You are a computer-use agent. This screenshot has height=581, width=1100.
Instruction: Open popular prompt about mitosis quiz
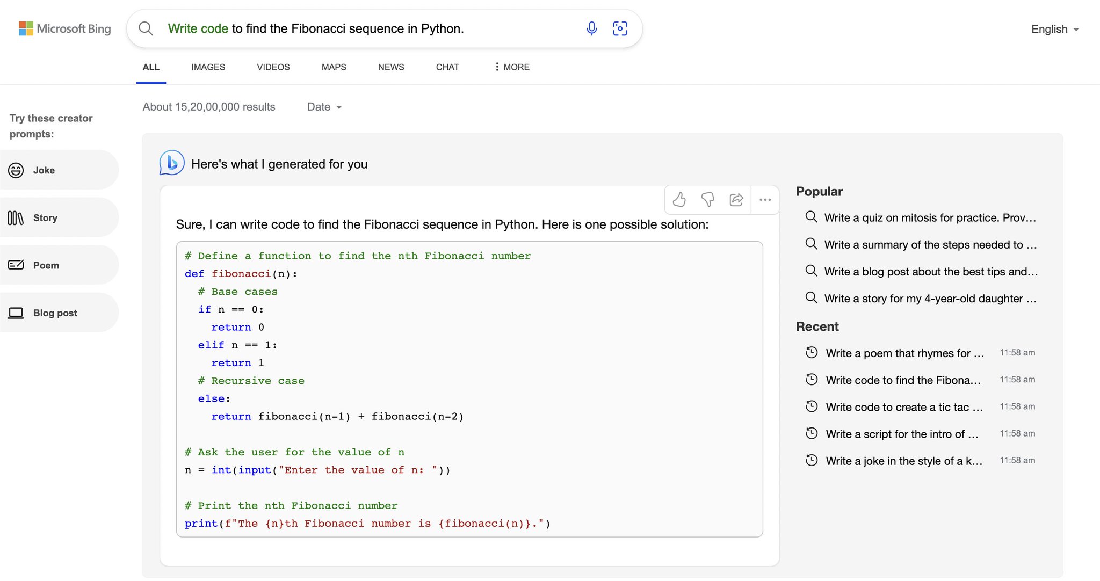tap(930, 217)
